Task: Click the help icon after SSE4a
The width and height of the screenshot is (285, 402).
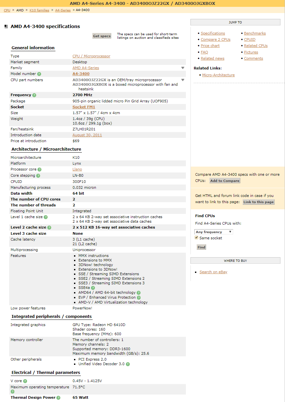Action: (93, 288)
